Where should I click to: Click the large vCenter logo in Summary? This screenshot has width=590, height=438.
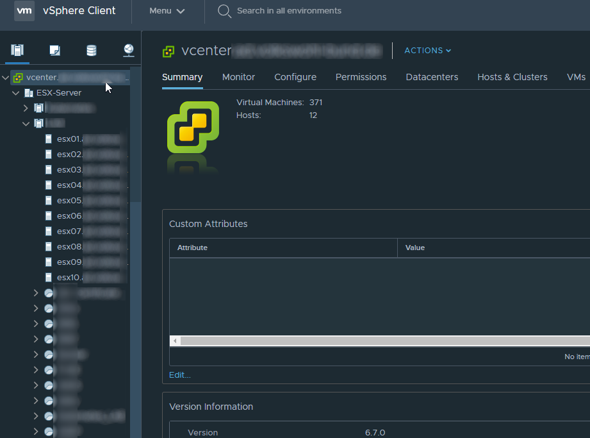click(193, 127)
